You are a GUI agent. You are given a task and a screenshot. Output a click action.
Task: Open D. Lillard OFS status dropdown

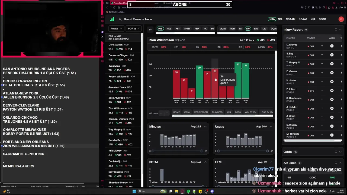click(322, 91)
